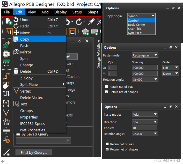Click the chip with cursor sidebar icon
The width and height of the screenshot is (183, 164).
(6, 54)
